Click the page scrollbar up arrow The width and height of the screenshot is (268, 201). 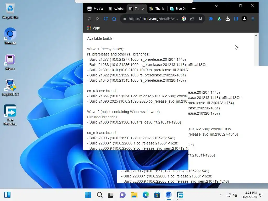pos(256,35)
